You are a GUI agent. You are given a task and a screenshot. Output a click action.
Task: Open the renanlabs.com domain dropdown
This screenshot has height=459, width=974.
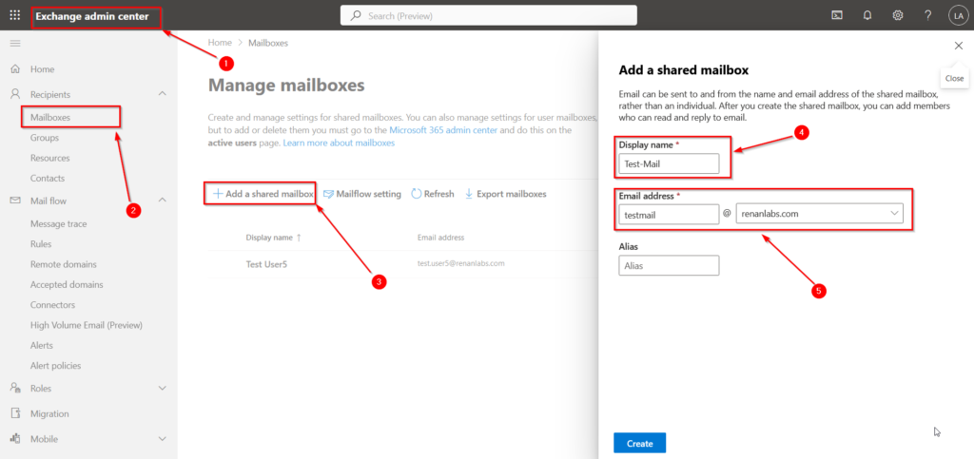tap(819, 214)
